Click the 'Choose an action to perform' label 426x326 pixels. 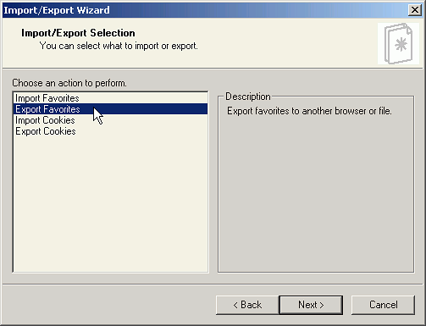(x=69, y=83)
